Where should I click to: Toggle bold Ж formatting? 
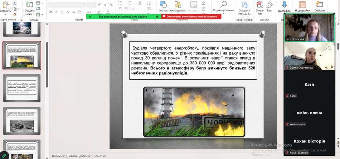click(x=51, y=12)
